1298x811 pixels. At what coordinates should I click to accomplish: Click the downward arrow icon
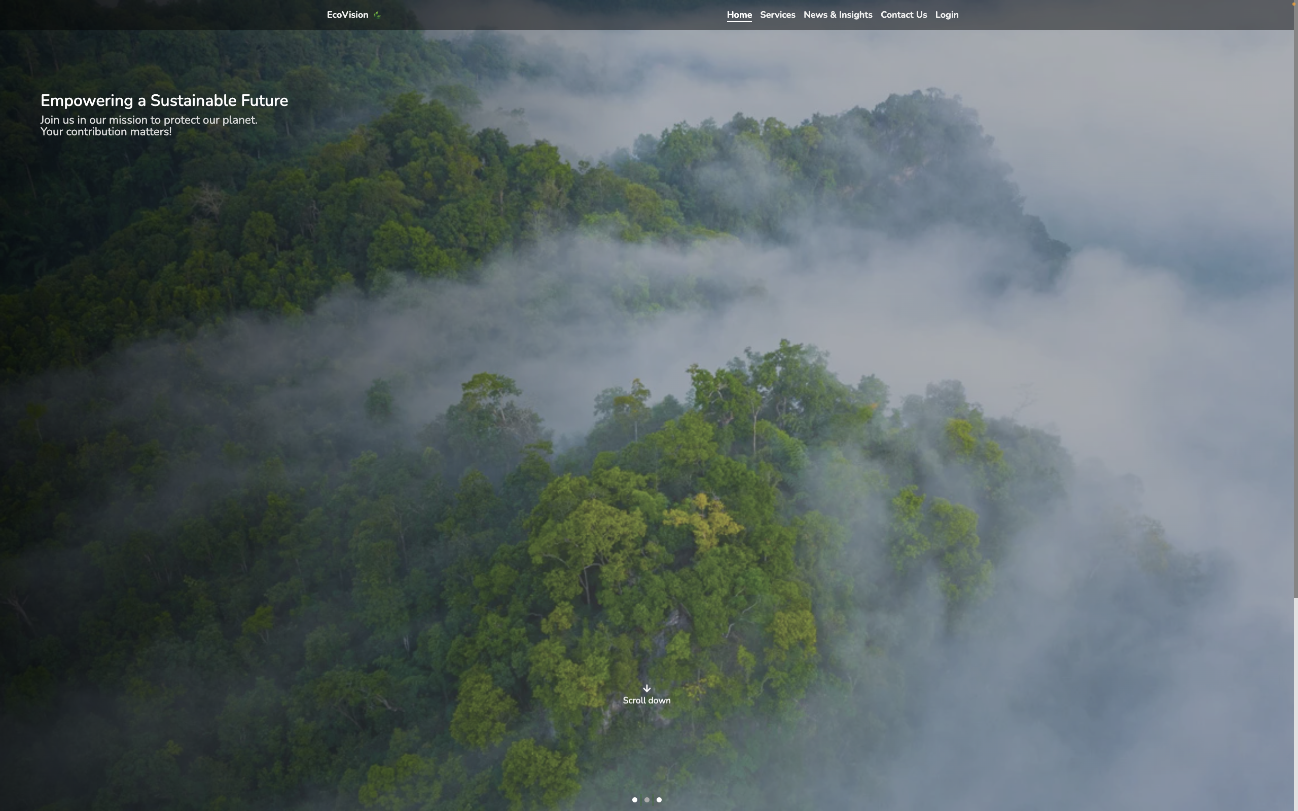(646, 688)
